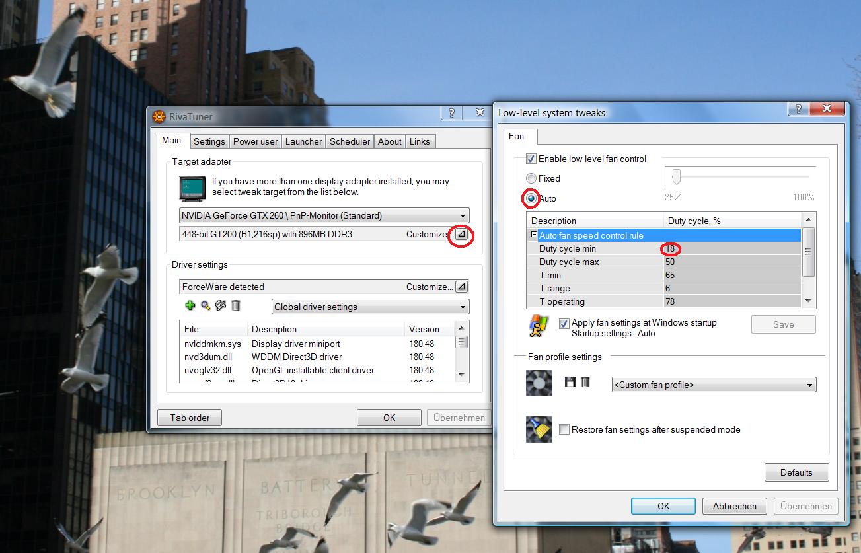Switch to the Main tab
Viewport: 861px width, 553px height.
click(172, 140)
